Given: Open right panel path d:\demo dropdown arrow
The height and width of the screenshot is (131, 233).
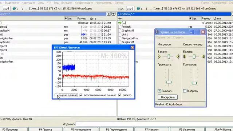Looking at the screenshot, I should [119, 14].
